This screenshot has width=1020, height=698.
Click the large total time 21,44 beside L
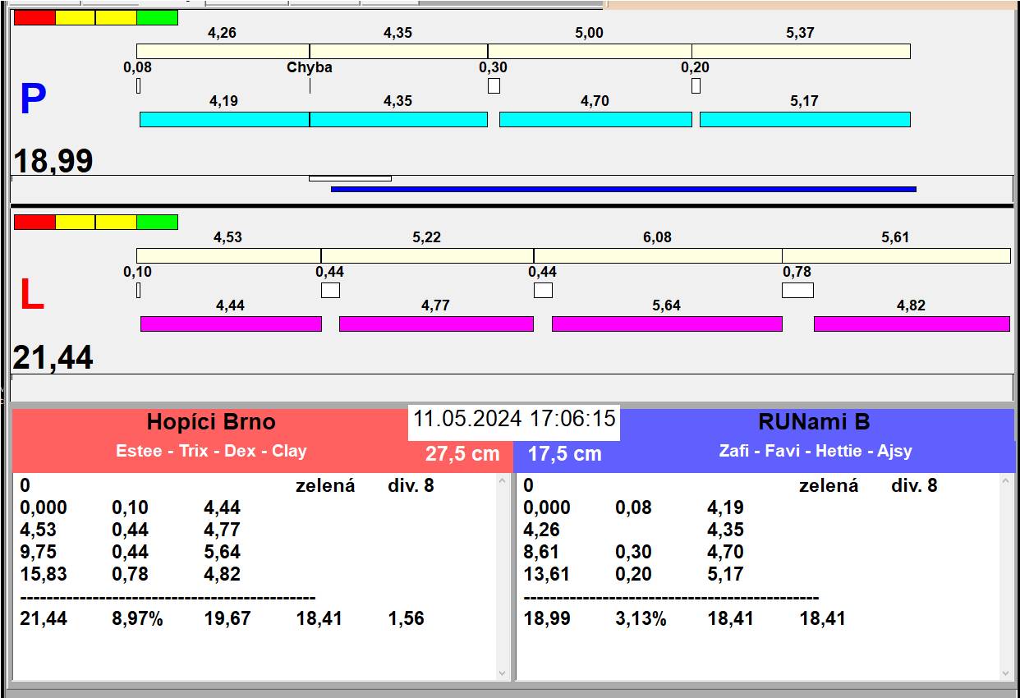pos(53,358)
